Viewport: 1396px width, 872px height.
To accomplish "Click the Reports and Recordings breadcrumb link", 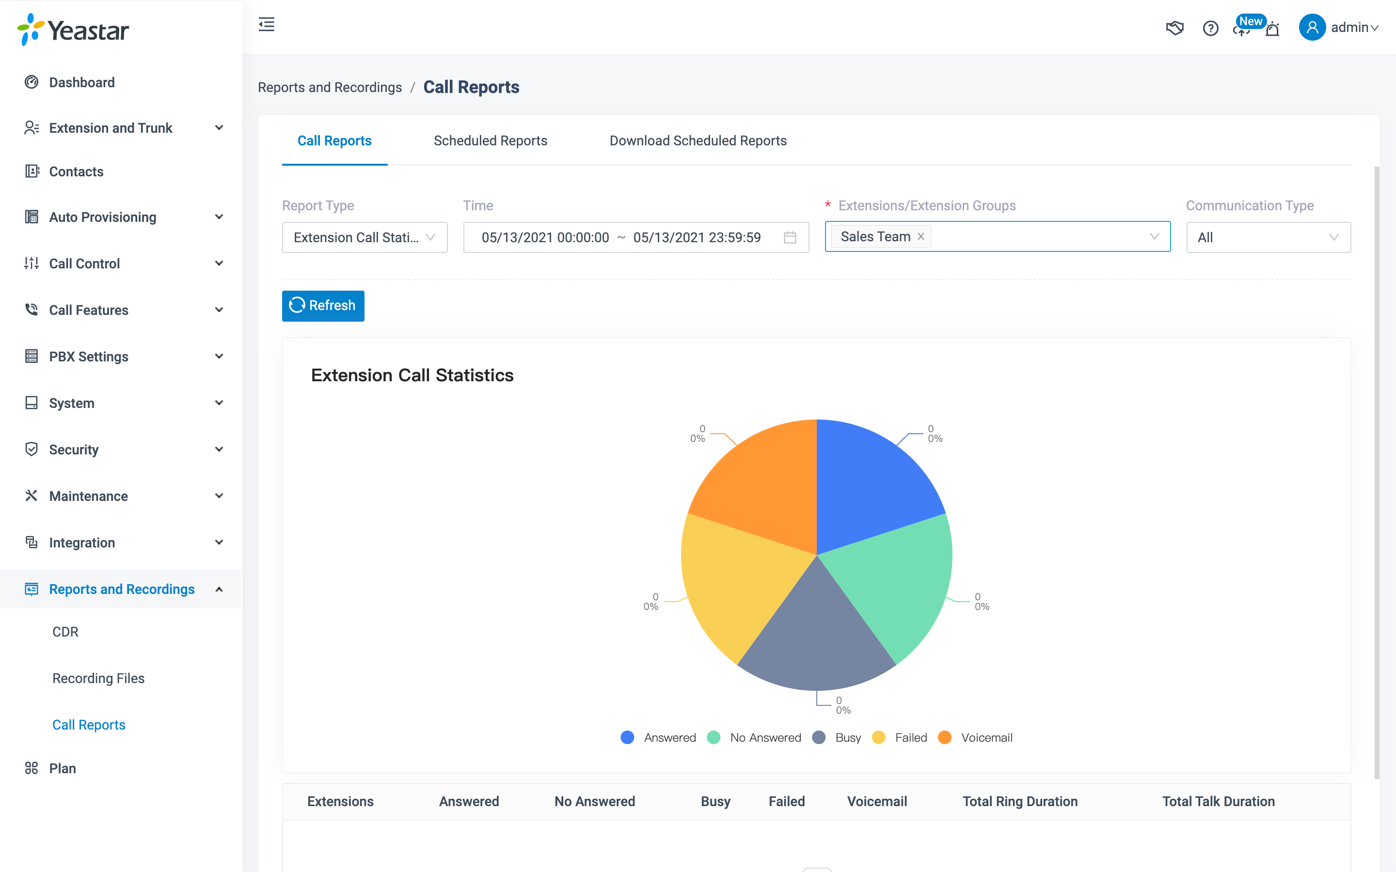I will (330, 87).
